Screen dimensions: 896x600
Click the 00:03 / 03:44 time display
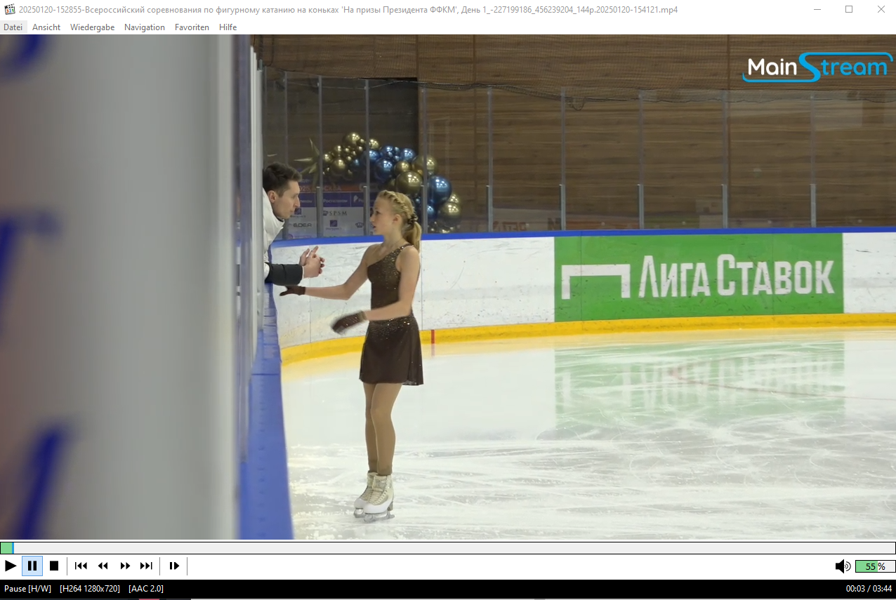[x=869, y=588]
